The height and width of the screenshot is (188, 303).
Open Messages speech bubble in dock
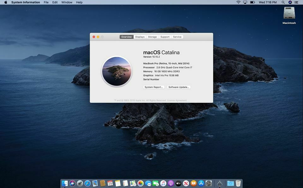(148, 183)
